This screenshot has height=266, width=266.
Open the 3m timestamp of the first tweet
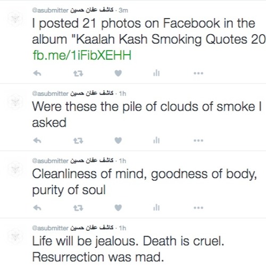coord(123,10)
